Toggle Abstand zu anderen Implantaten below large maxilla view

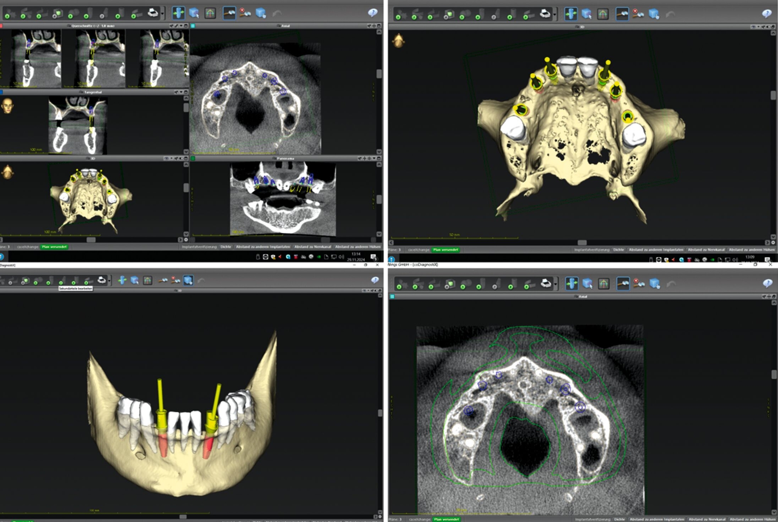pyautogui.click(x=656, y=250)
